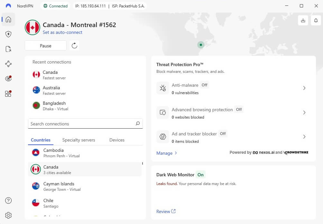
Task: Open Threat Protection Pro Manage link
Action: 164,153
